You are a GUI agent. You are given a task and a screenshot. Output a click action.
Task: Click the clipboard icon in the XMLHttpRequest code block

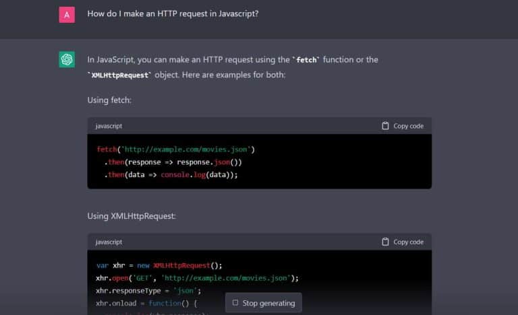pyautogui.click(x=385, y=242)
